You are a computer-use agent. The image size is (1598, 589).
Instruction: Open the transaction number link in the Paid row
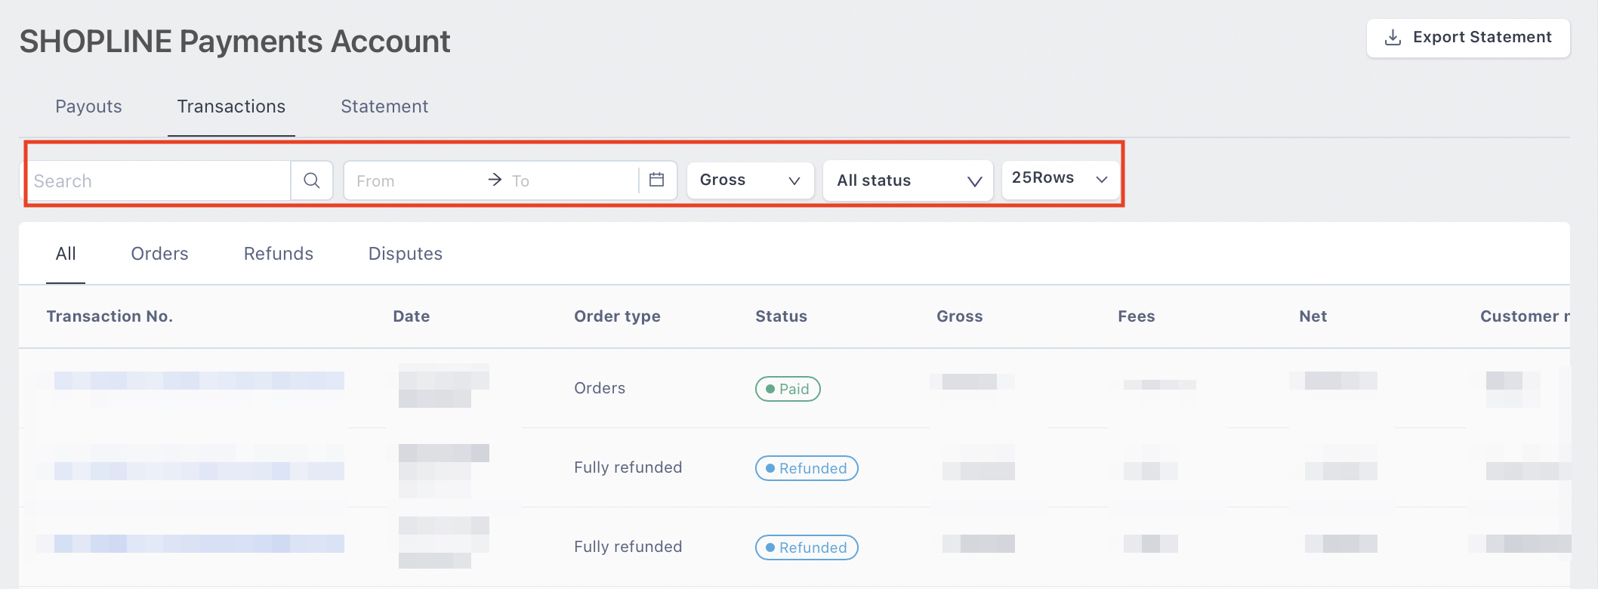199,381
